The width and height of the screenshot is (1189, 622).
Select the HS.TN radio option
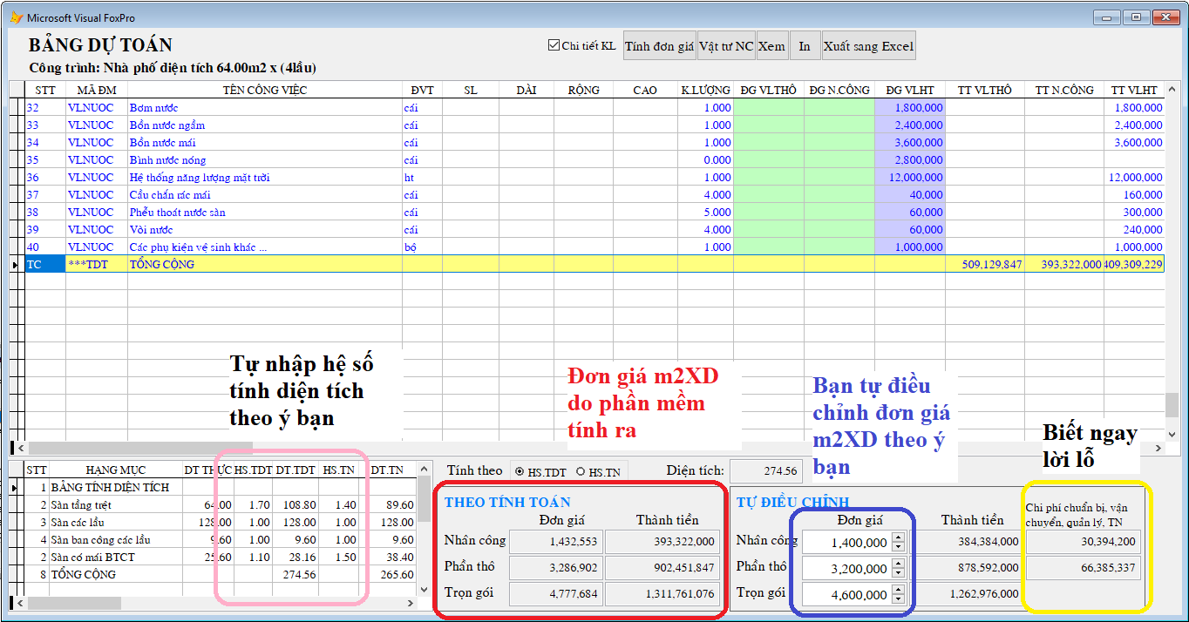581,471
